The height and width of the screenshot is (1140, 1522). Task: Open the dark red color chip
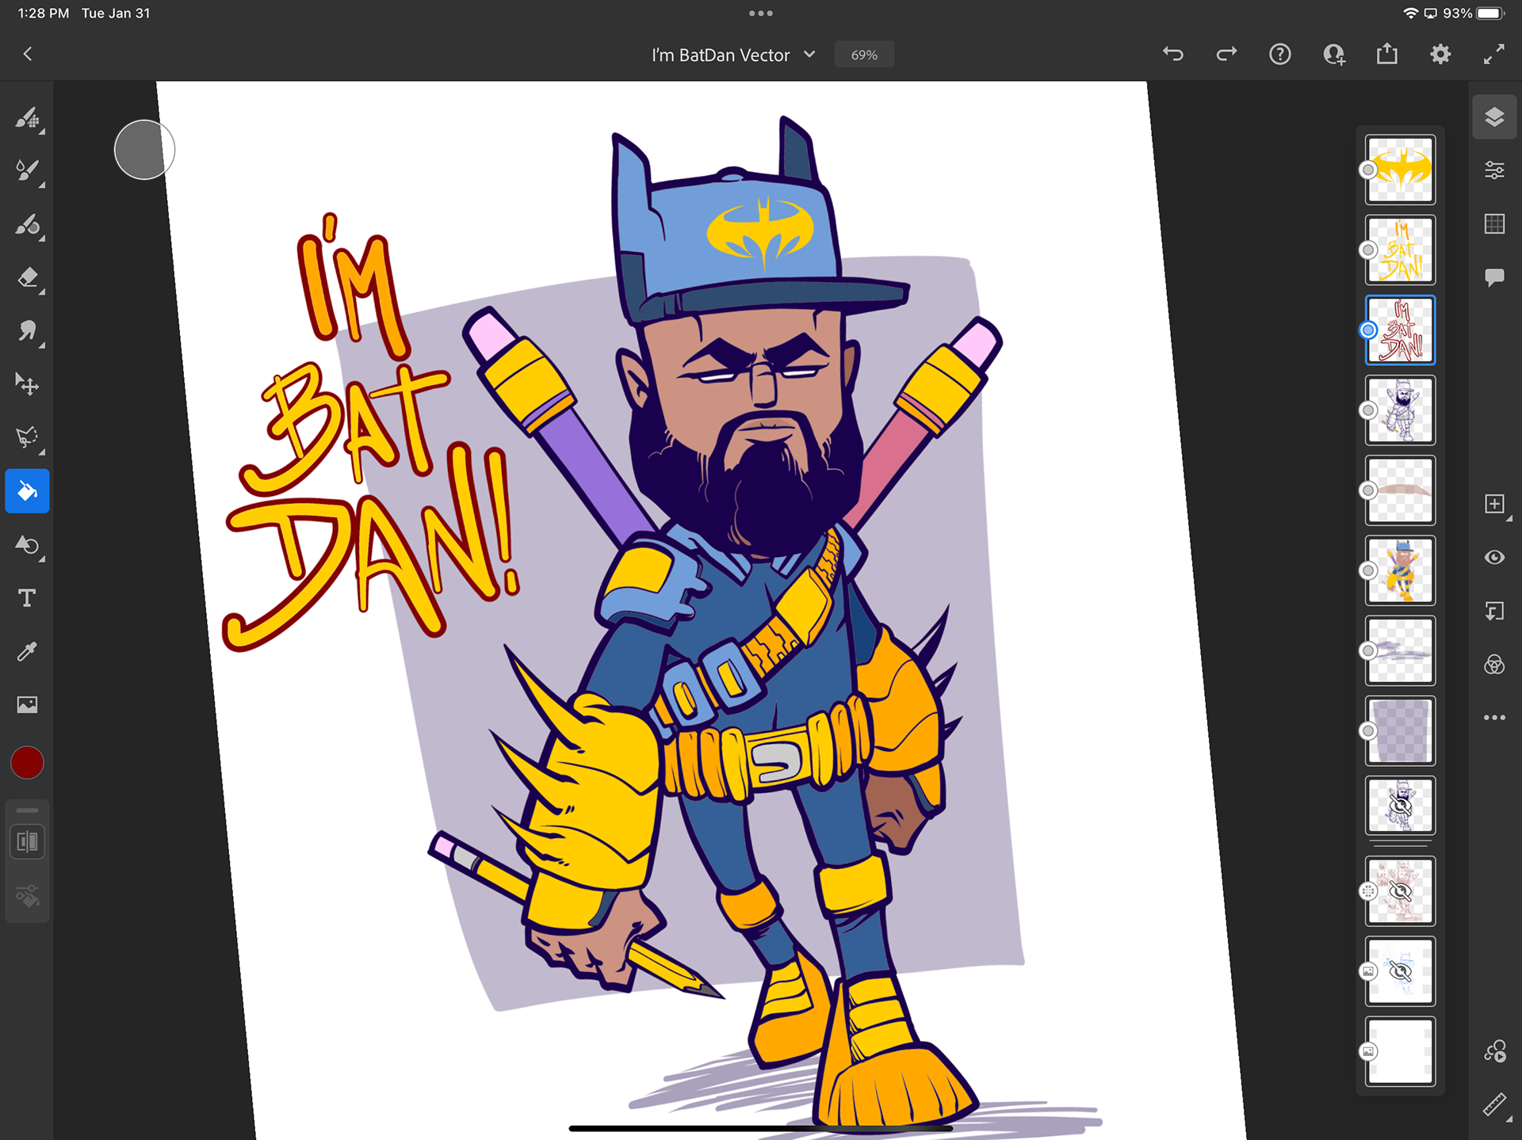tap(27, 763)
